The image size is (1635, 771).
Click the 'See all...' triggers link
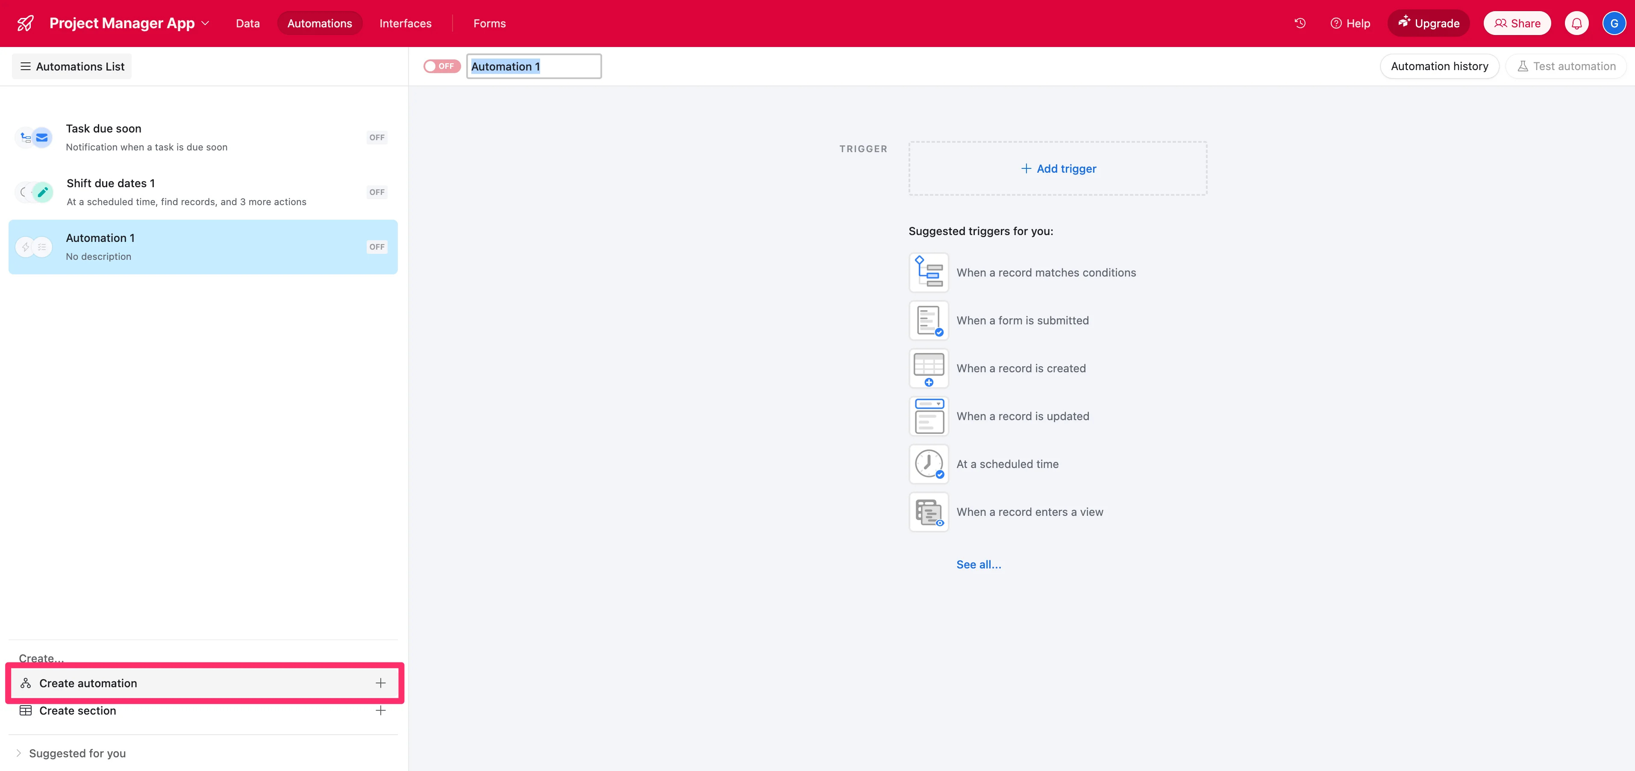[978, 564]
